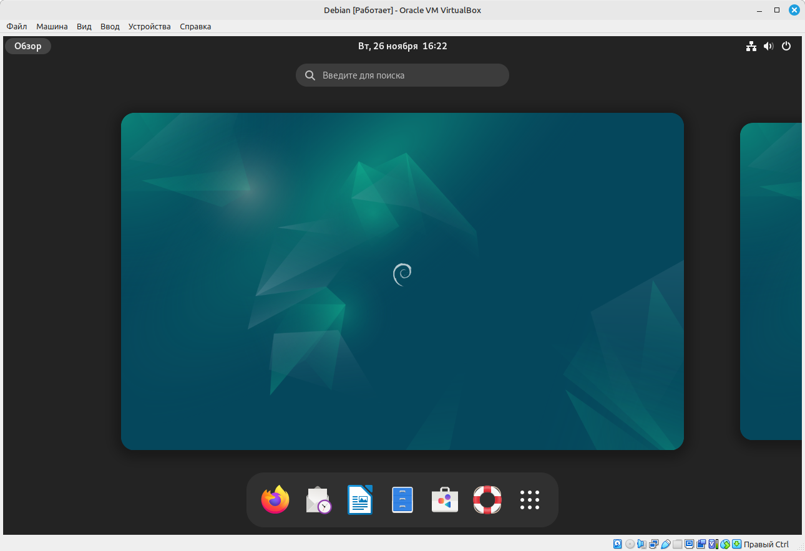Maximize the VirtualBox window
Screen dimensions: 805x551
(777, 10)
